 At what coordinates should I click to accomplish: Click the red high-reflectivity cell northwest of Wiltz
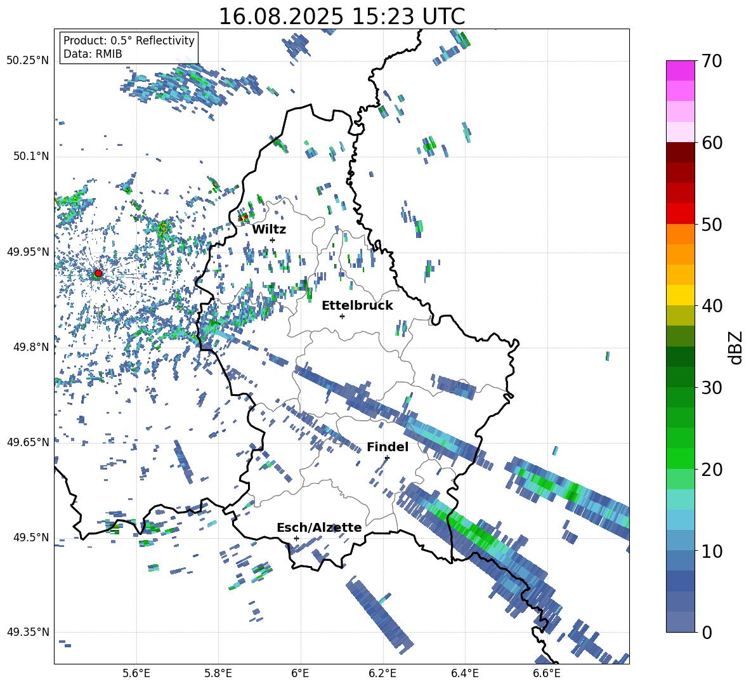pyautogui.click(x=243, y=218)
